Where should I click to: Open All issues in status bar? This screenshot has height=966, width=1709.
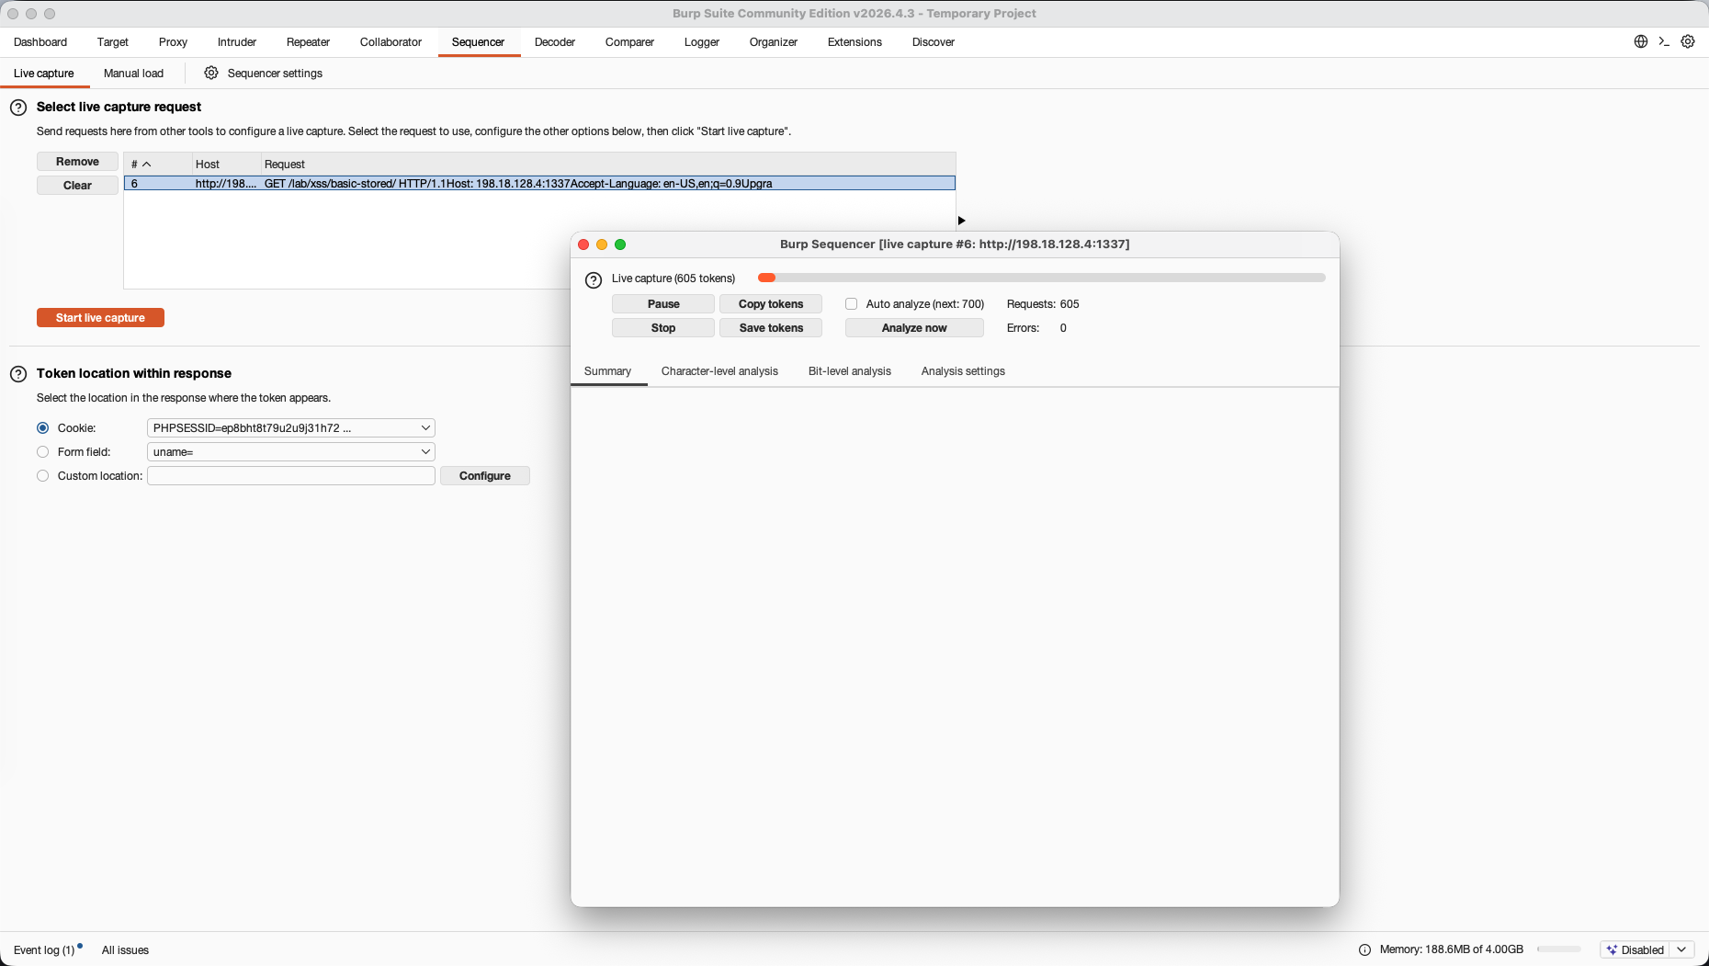125,949
